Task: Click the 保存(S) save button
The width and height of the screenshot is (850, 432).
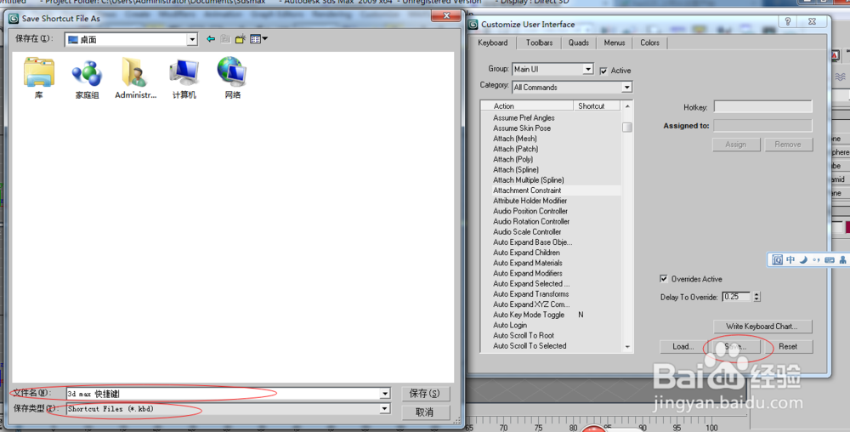Action: 426,394
